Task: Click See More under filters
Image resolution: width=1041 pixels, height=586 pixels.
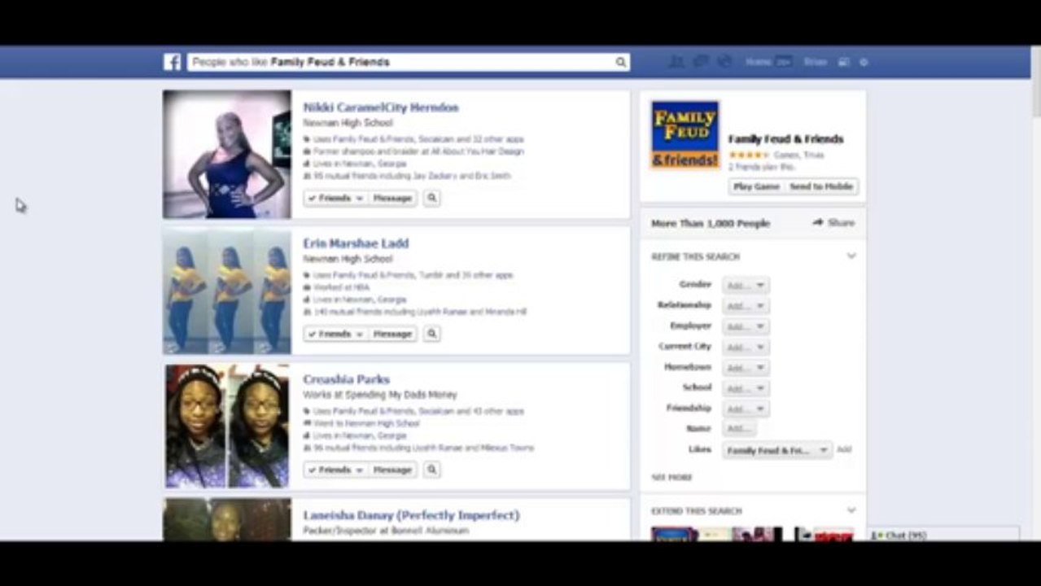Action: [x=671, y=477]
